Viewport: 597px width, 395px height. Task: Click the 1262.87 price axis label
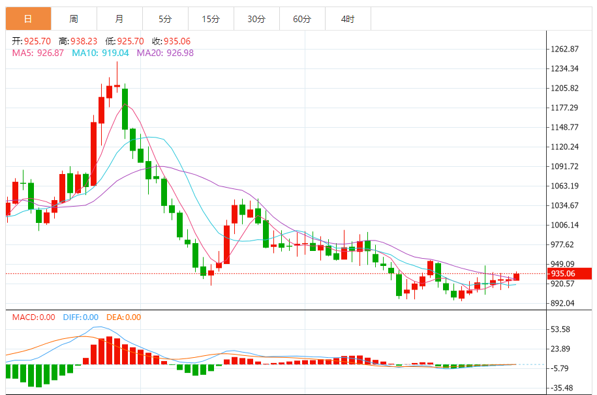564,49
